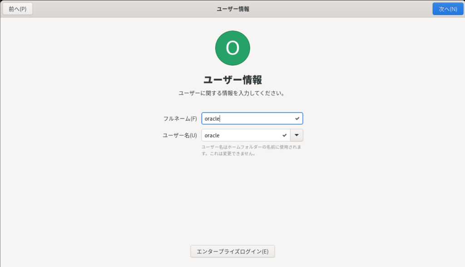
Task: Click the フルネーム(F) label
Action: 180,119
